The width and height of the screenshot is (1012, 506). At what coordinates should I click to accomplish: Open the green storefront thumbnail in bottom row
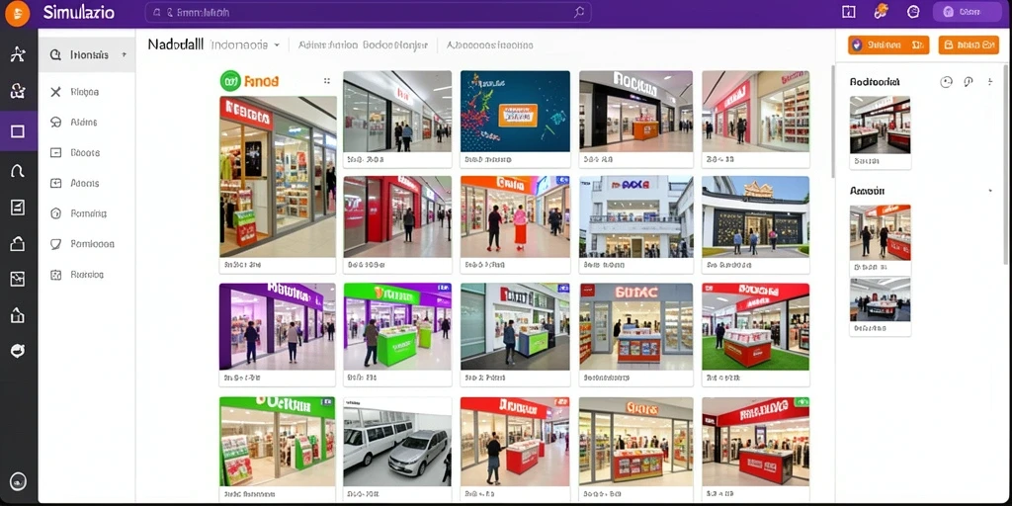(x=278, y=442)
